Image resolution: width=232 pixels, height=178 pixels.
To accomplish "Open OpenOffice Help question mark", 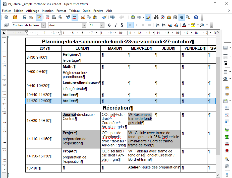I will (196, 18).
